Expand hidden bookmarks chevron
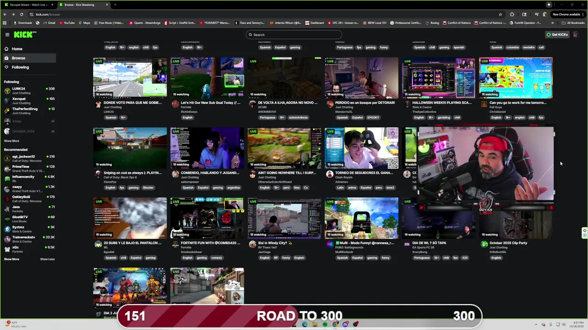 pyautogui.click(x=553, y=23)
